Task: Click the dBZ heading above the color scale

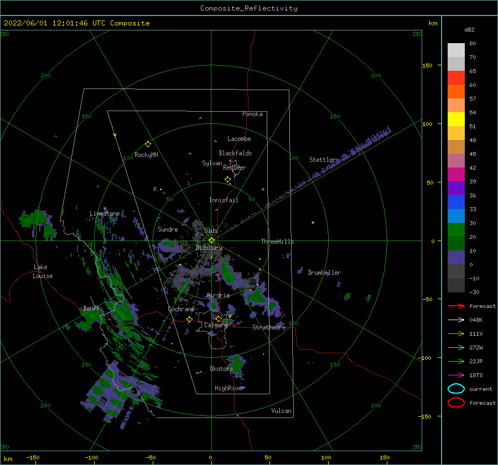Action: pyautogui.click(x=469, y=29)
